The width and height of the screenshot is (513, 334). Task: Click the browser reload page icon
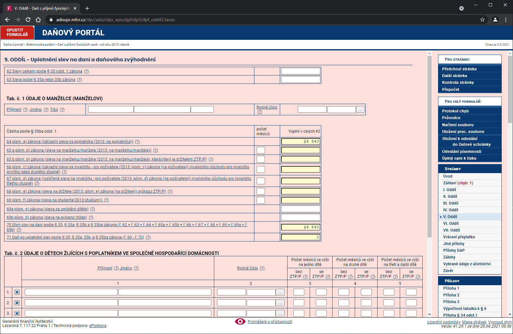(x=28, y=20)
